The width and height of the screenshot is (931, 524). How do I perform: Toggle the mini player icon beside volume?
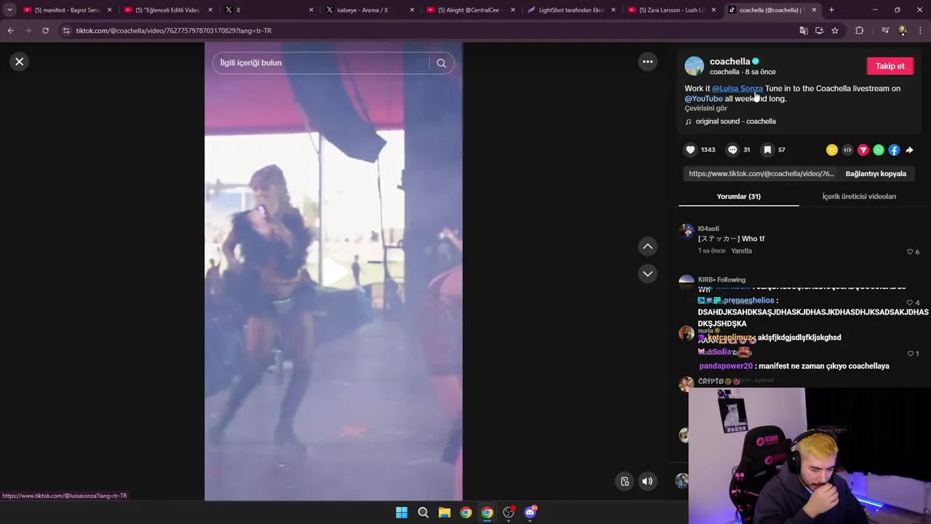pyautogui.click(x=625, y=481)
